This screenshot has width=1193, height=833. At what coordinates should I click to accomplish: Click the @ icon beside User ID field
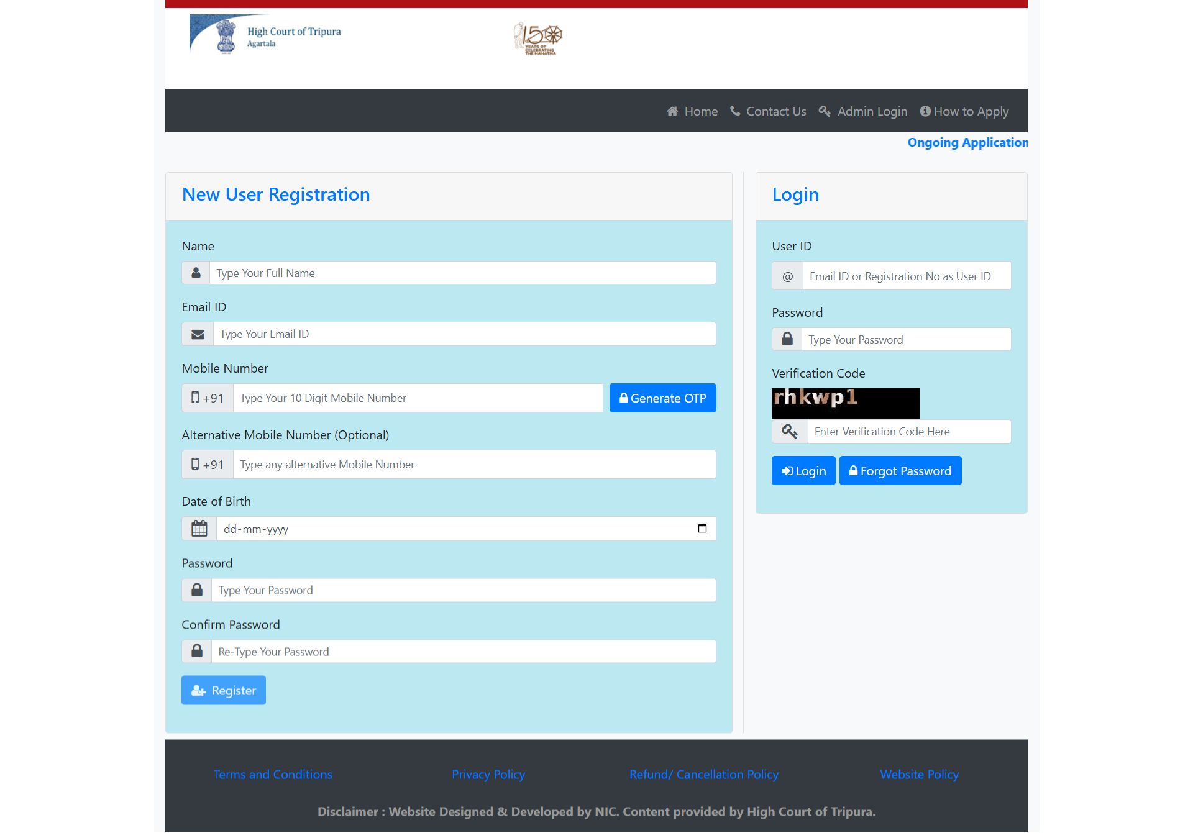[787, 276]
